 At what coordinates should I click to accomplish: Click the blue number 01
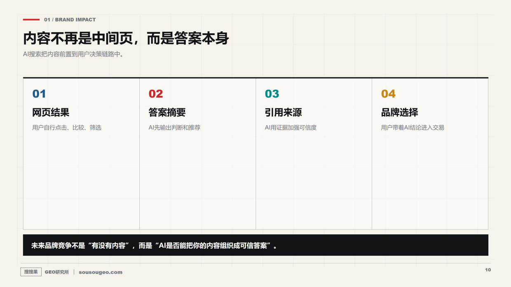[39, 94]
